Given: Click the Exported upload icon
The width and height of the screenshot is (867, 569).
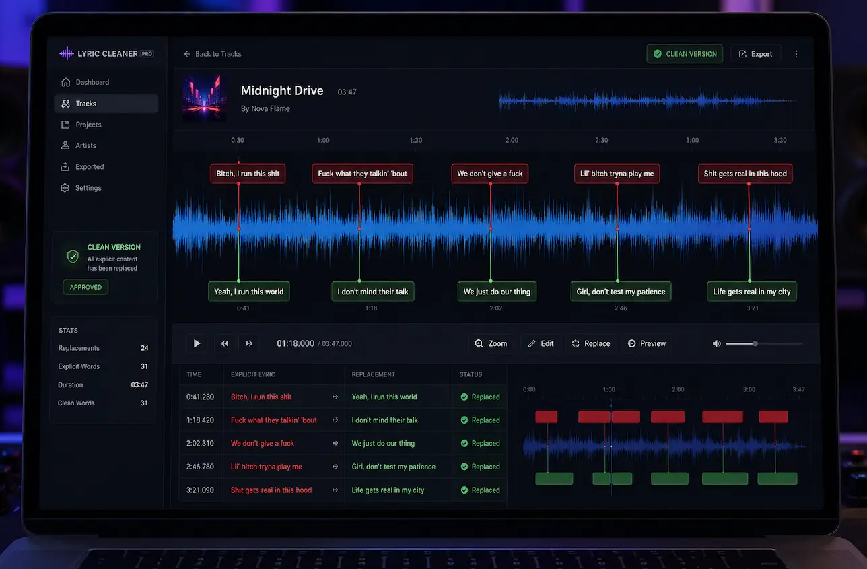Looking at the screenshot, I should coord(65,167).
